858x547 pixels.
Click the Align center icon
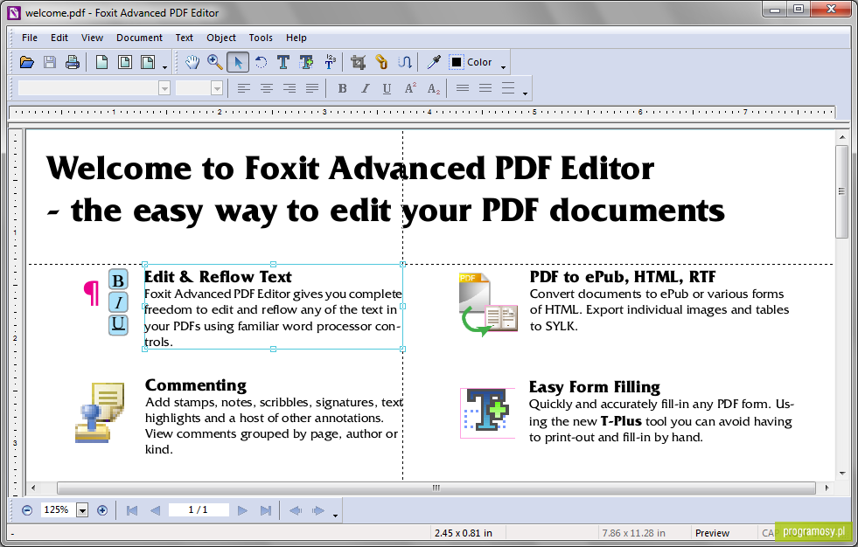click(267, 88)
